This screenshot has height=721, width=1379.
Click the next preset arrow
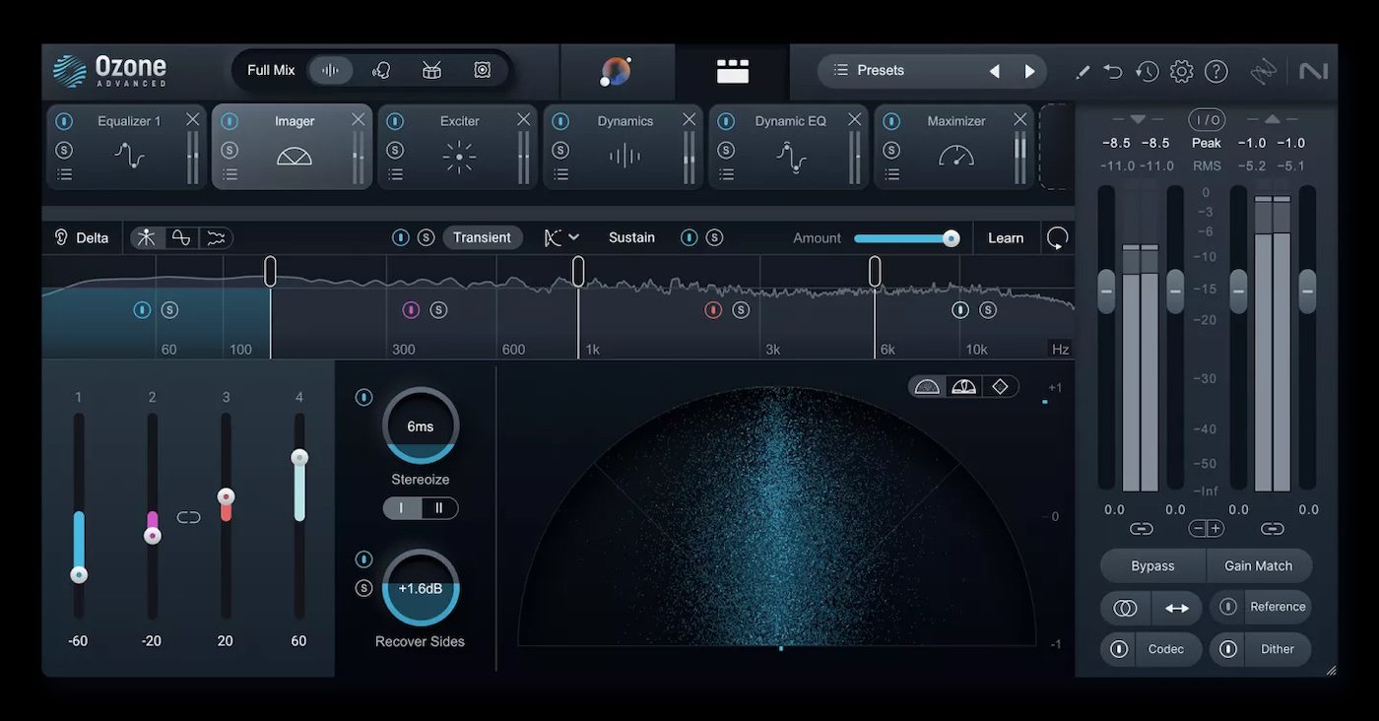[x=1029, y=70]
